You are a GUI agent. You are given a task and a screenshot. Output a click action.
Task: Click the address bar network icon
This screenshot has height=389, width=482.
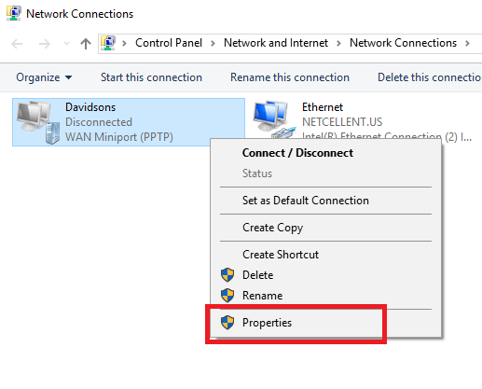(x=108, y=43)
